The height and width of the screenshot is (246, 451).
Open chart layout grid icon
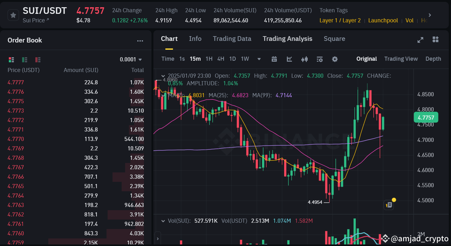[436, 39]
